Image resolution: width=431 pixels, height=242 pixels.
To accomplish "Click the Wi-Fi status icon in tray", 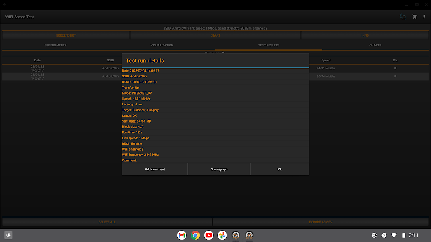I will point(394,236).
